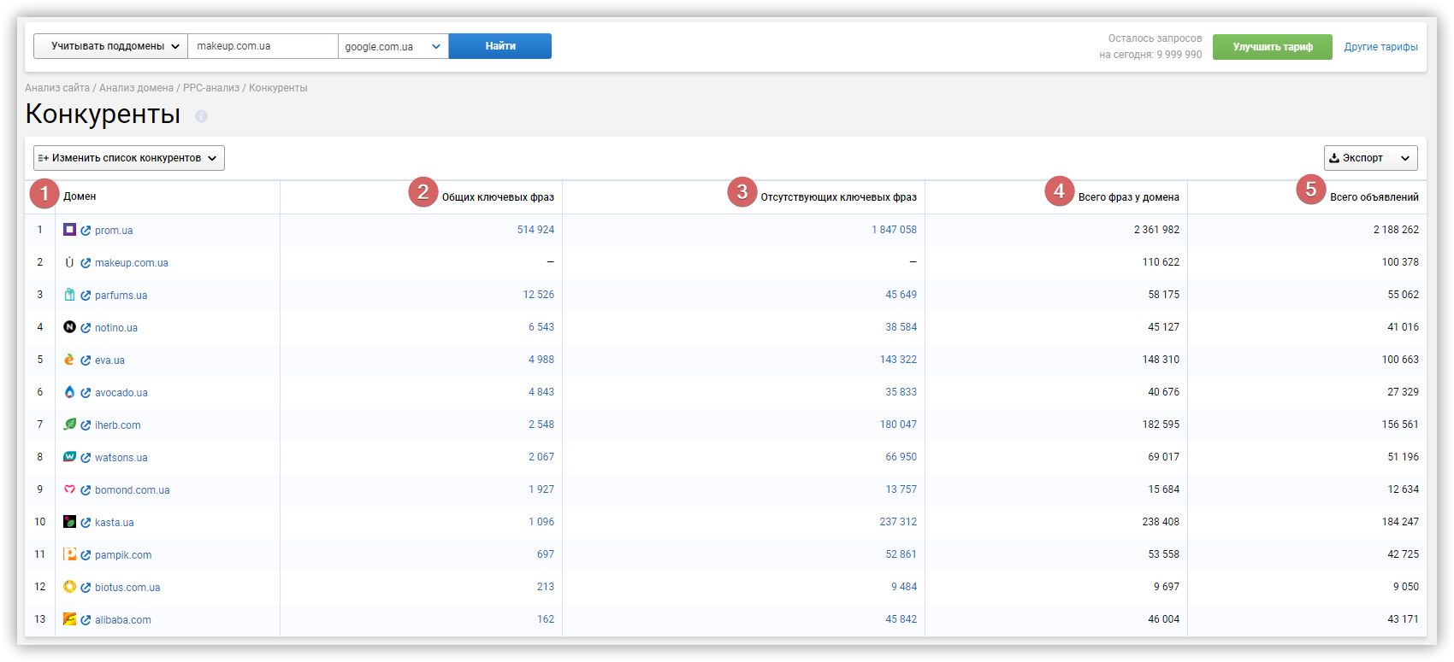This screenshot has height=662, width=1454.
Task: Open the prom.ua domain link
Action: click(x=114, y=231)
